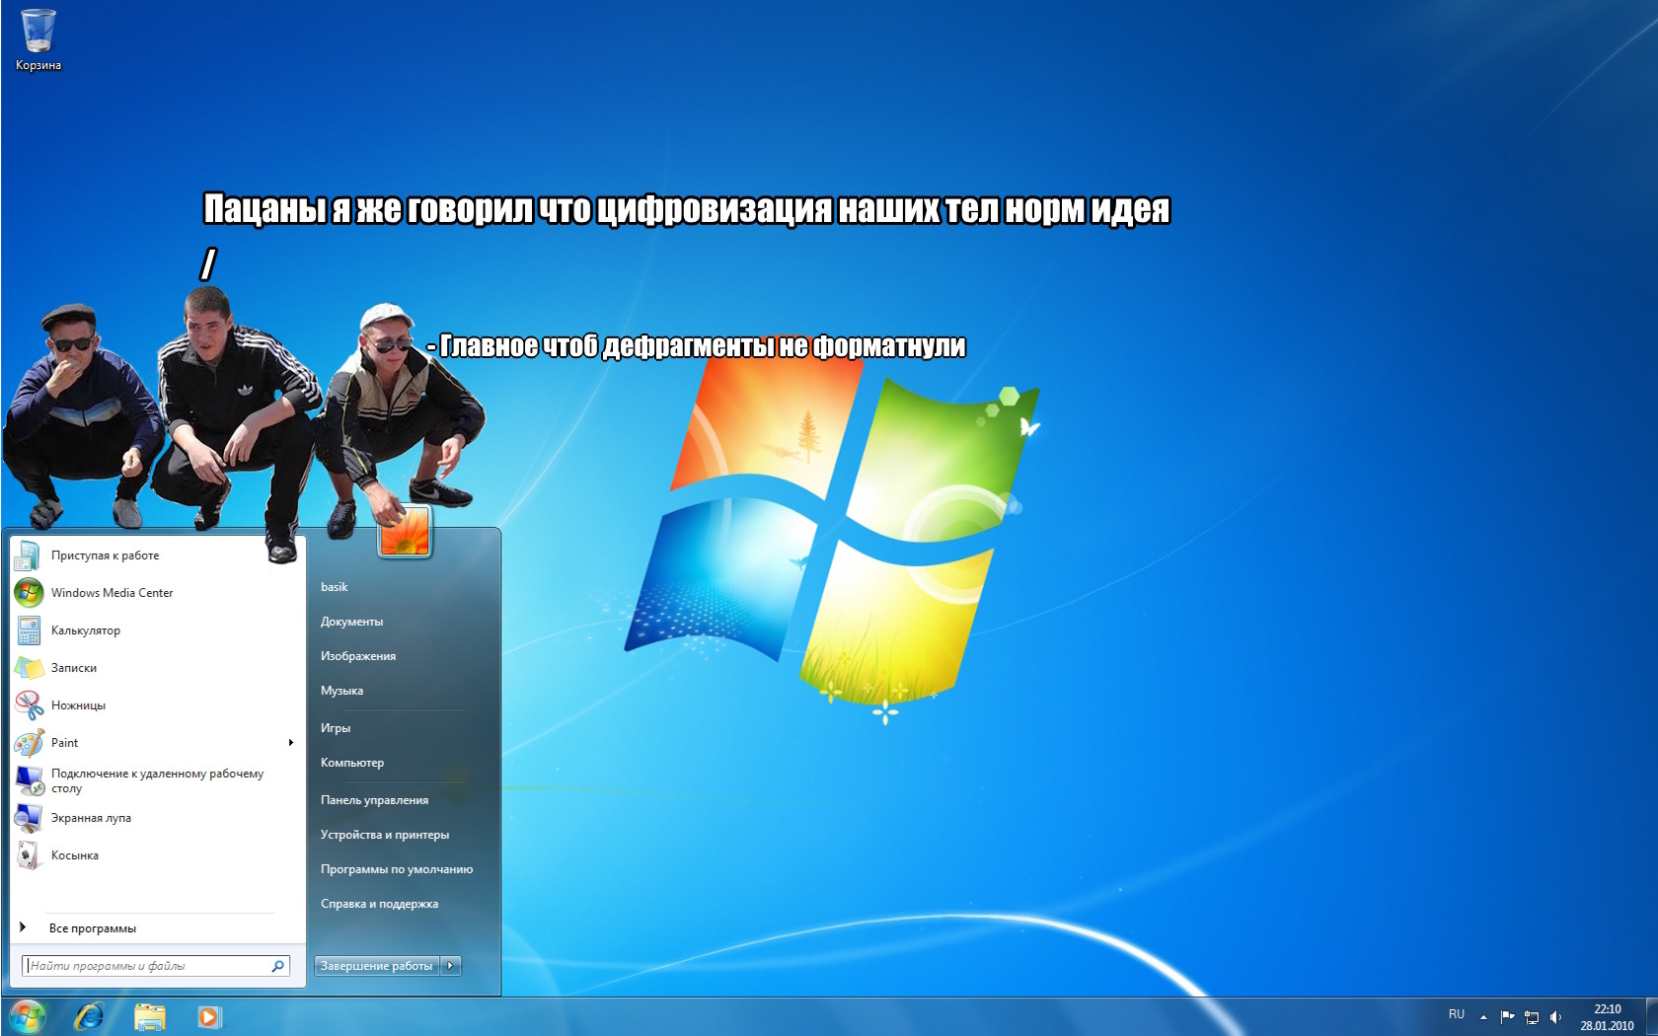Image resolution: width=1658 pixels, height=1036 pixels.
Task: Expand the Paint recent files arrow
Action: tap(291, 743)
